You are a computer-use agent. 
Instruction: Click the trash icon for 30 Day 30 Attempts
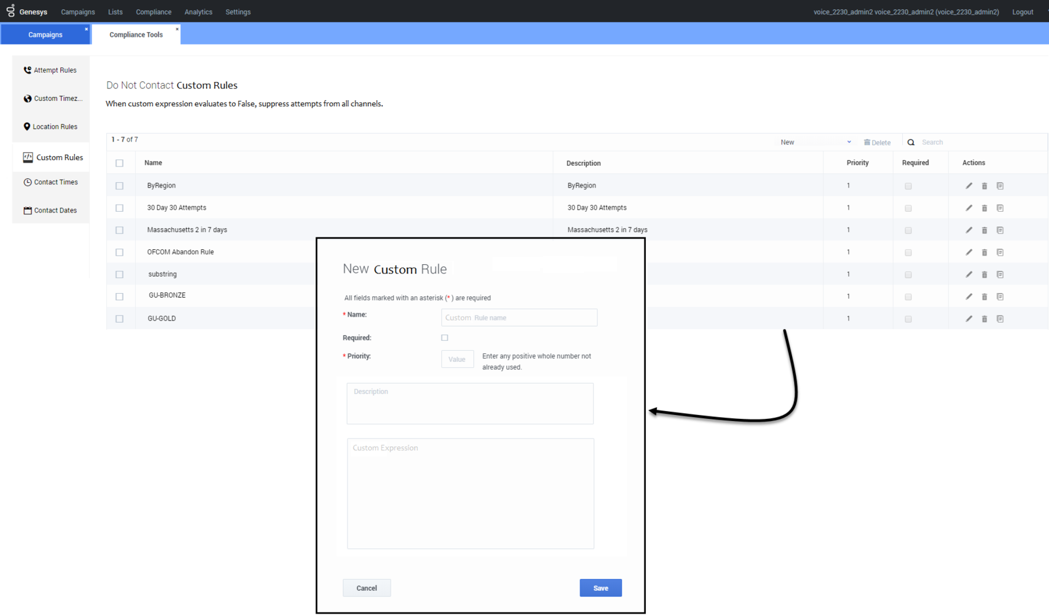point(984,208)
